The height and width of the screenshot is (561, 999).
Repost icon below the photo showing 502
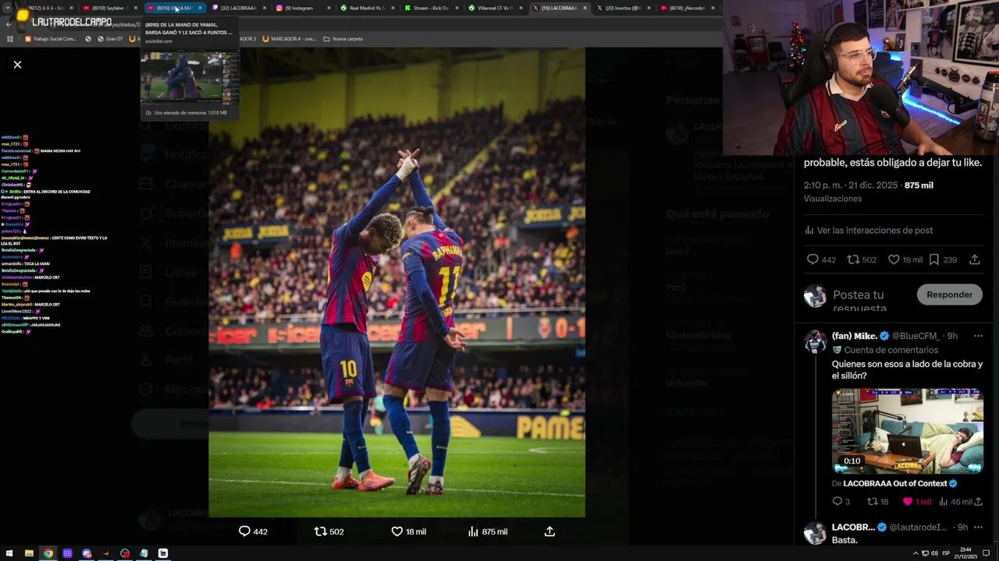pyautogui.click(x=320, y=531)
